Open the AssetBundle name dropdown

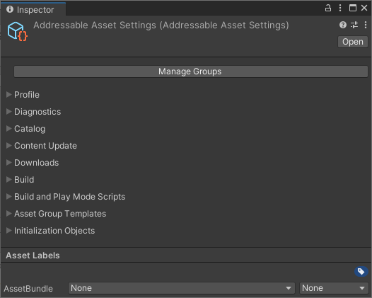coord(182,288)
